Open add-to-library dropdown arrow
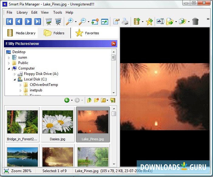 pos(143,22)
